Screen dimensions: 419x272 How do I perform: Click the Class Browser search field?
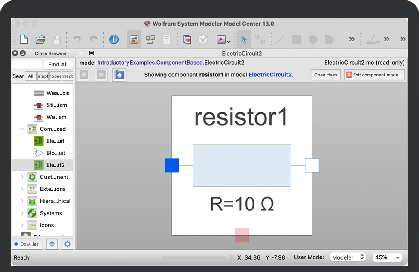click(x=27, y=64)
